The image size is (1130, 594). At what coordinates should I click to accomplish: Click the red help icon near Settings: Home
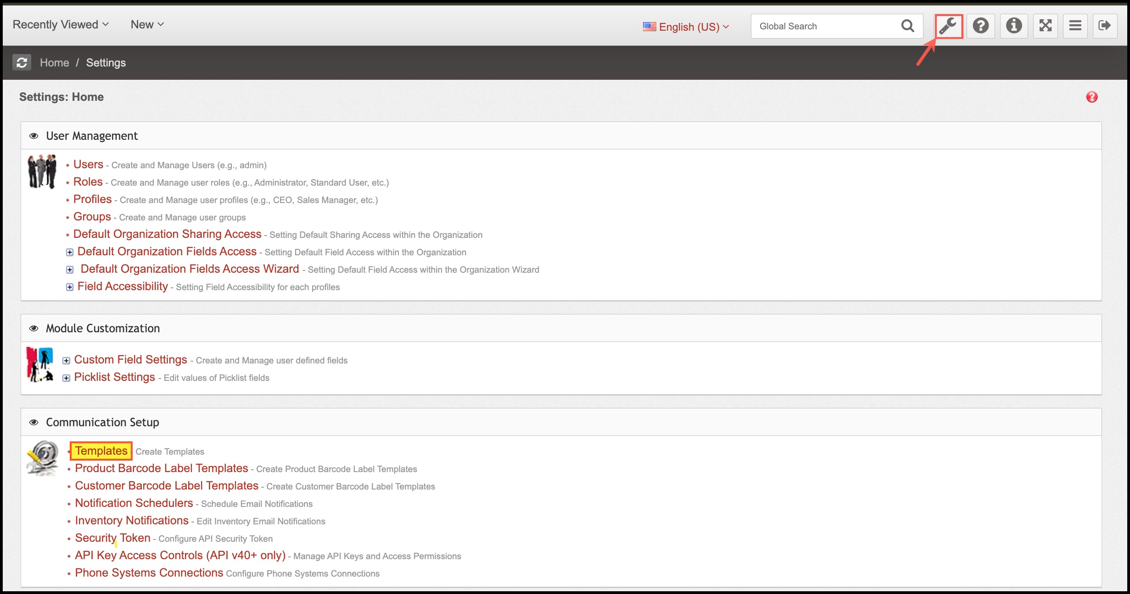[1092, 97]
